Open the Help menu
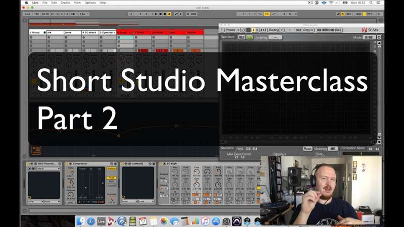The image size is (404, 227). [x=103, y=3]
